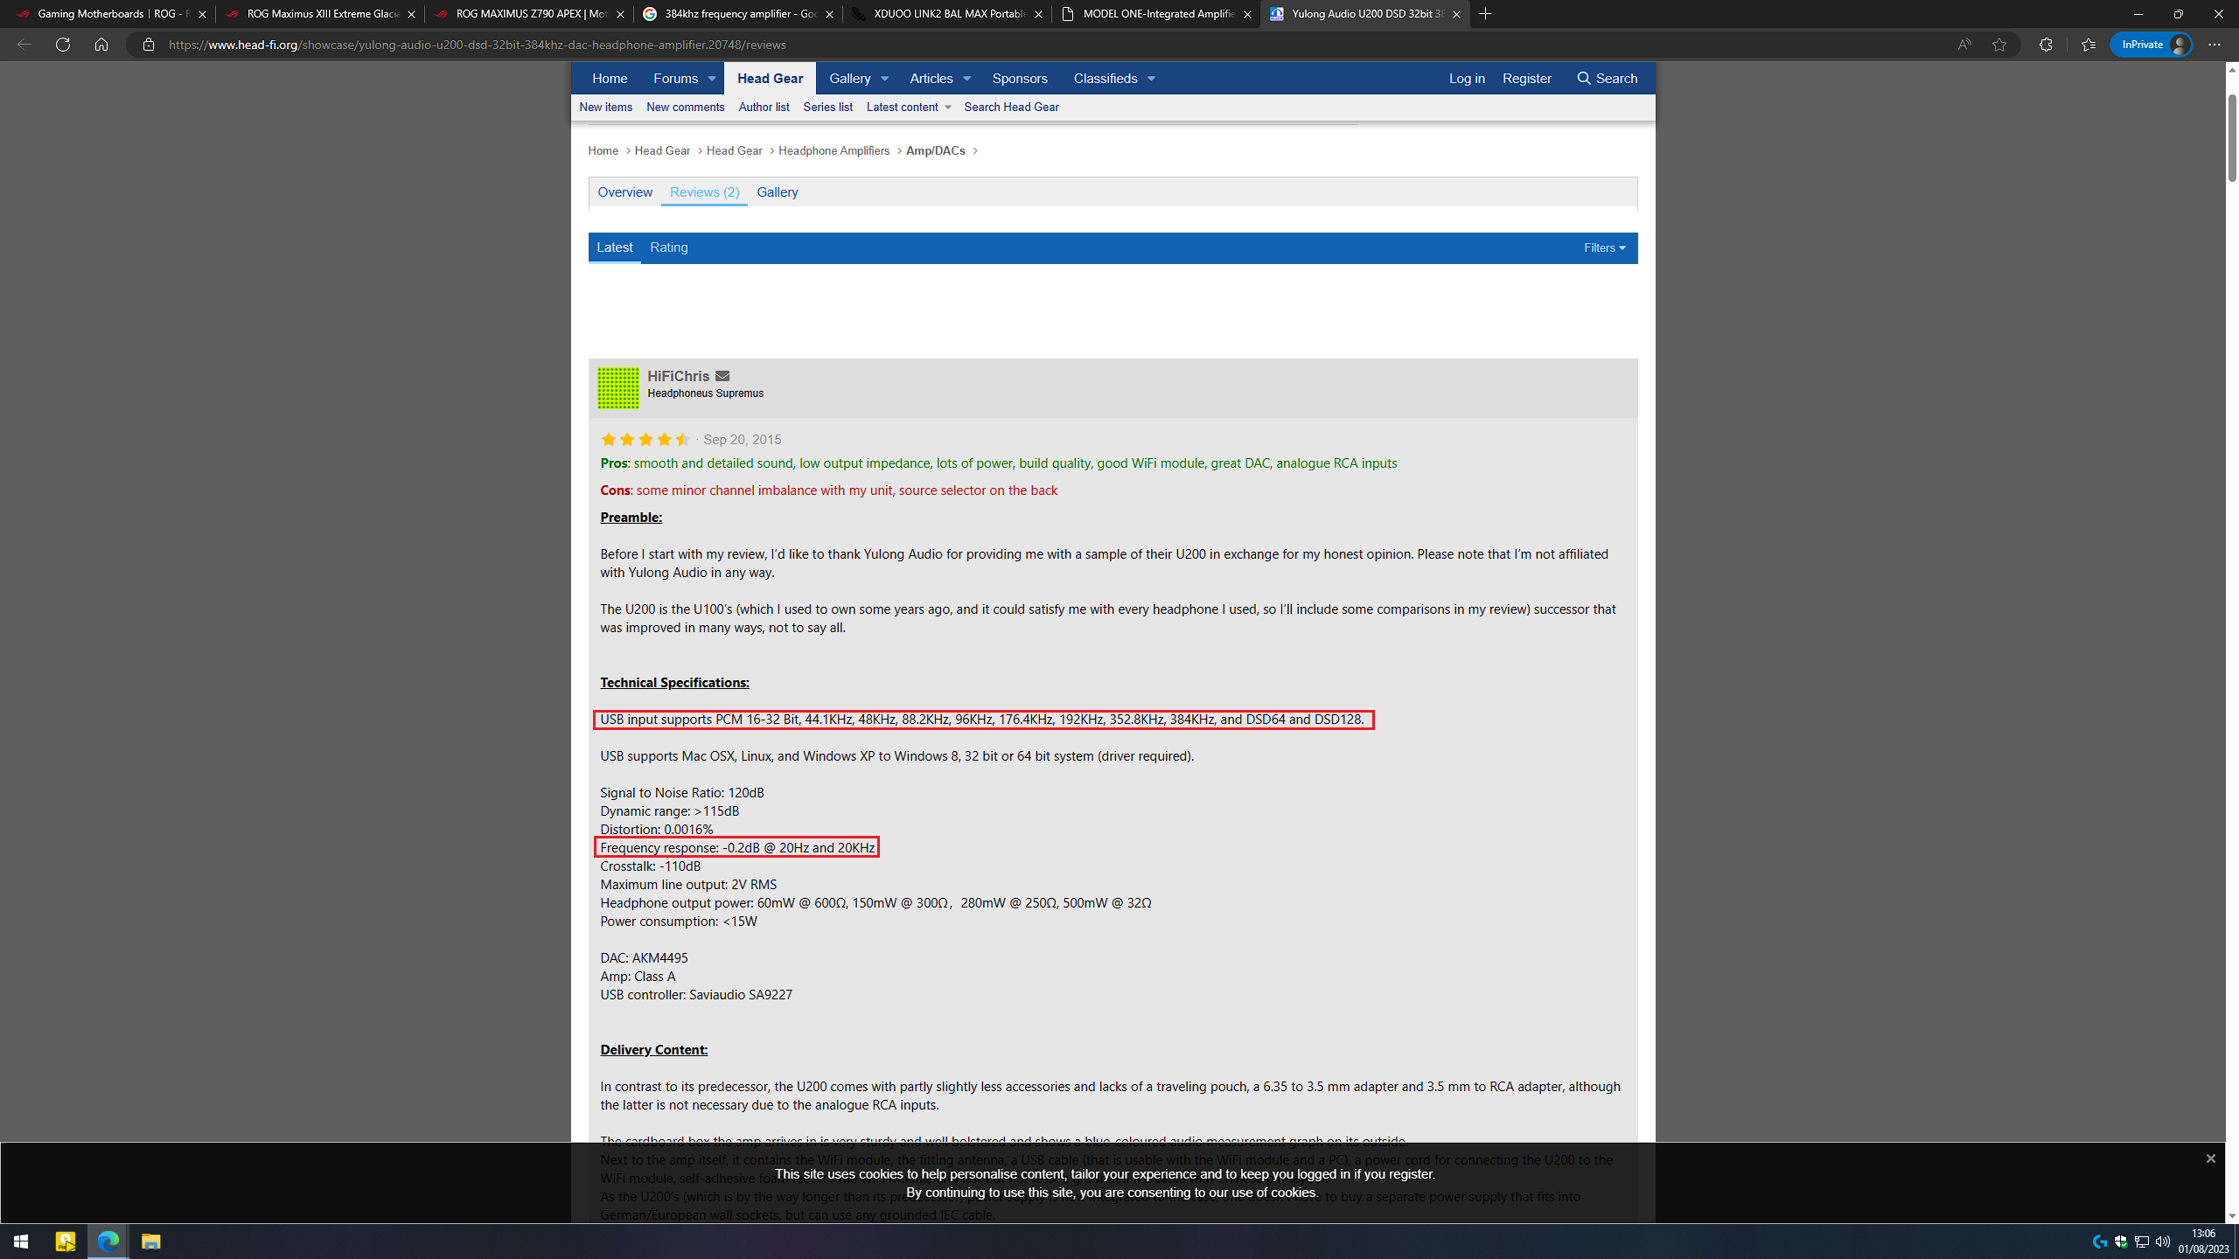This screenshot has width=2239, height=1259.
Task: Expand the Forums dropdown arrow
Action: 712,79
